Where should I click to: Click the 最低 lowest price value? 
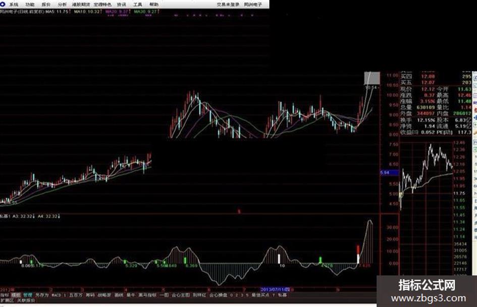tap(464, 101)
